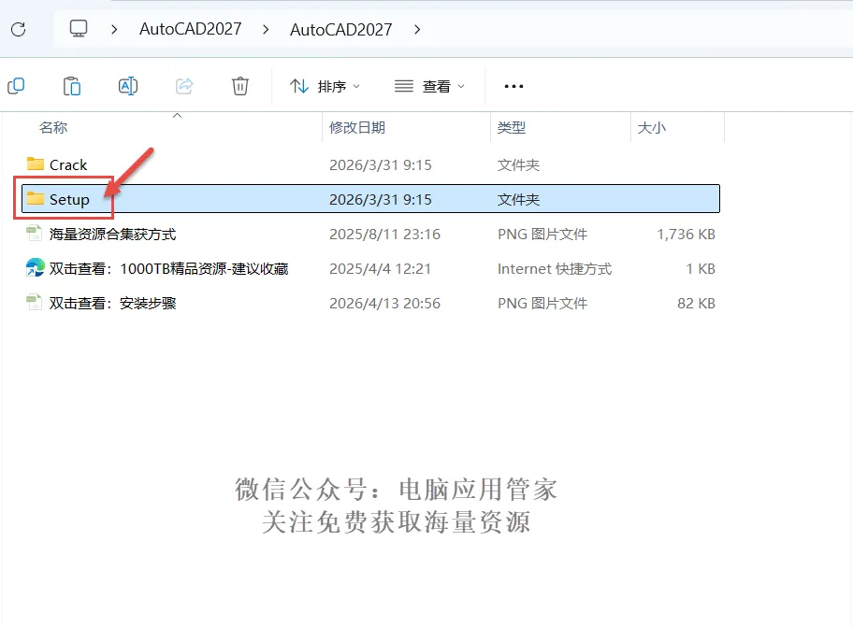Click the rename icon

pyautogui.click(x=128, y=86)
